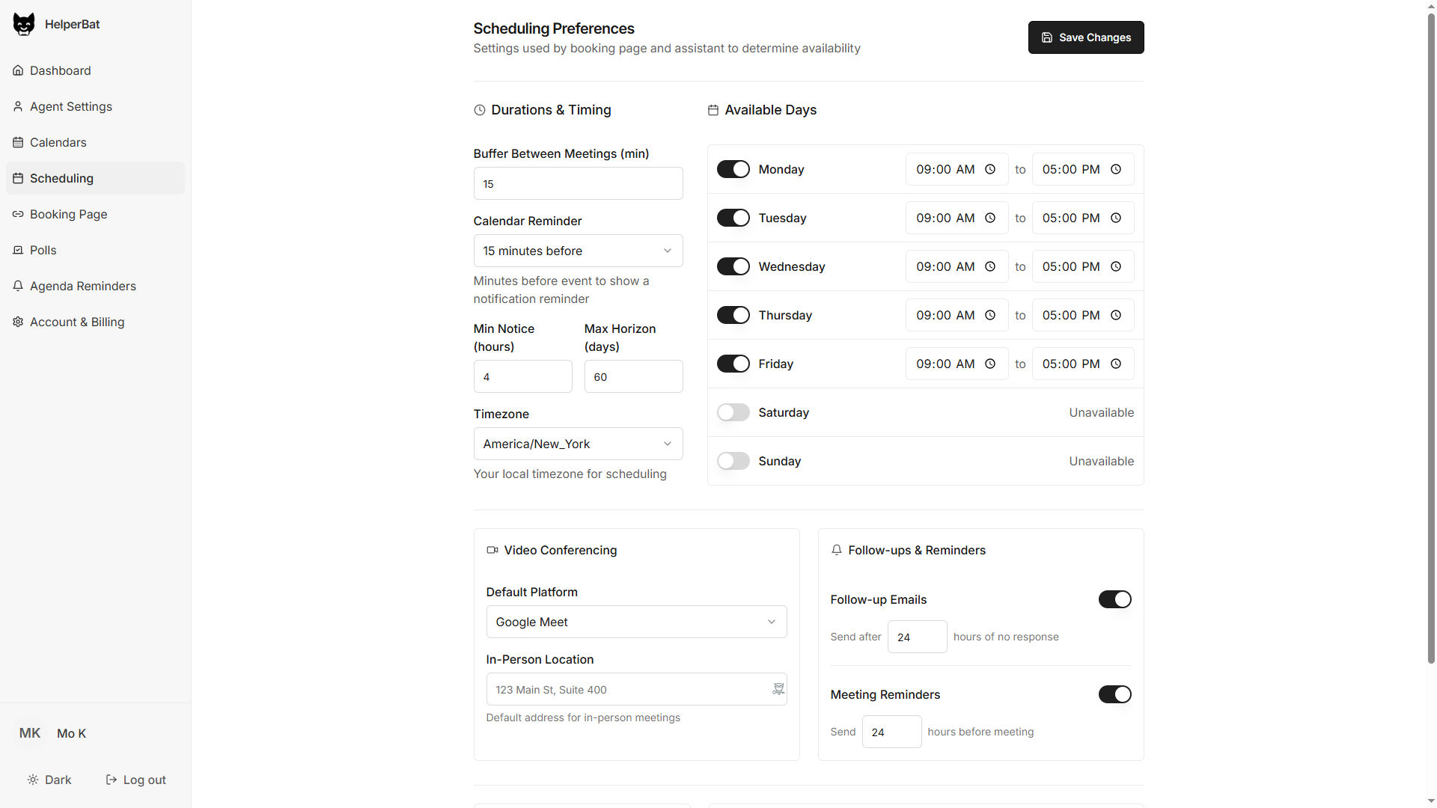
Task: Open the calendar icon beside Available Days
Action: 713,110
